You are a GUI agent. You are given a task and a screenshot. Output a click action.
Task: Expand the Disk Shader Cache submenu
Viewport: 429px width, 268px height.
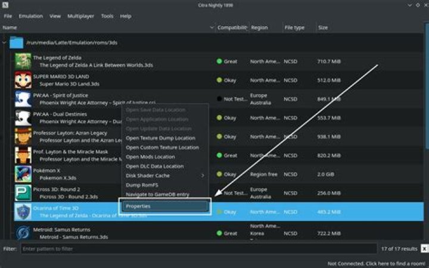(x=164, y=176)
